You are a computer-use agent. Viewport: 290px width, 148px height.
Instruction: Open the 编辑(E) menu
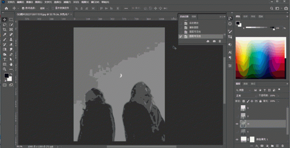tap(20, 2)
